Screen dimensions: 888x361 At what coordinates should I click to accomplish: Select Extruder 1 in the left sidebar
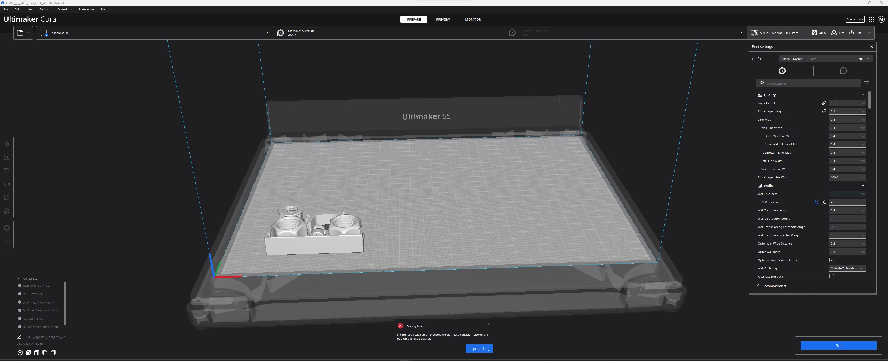point(6,227)
